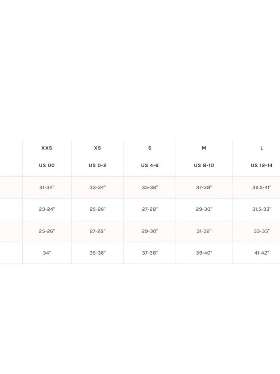Select the XXS size column header
The height and width of the screenshot is (374, 280).
click(47, 148)
